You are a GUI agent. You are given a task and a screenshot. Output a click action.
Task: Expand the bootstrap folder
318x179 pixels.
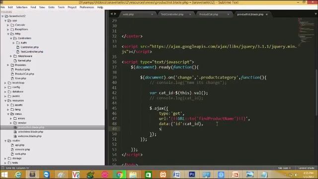pos(5,83)
